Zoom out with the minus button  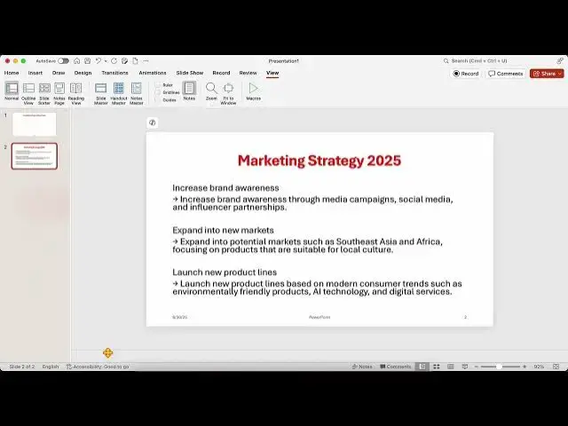click(x=477, y=367)
